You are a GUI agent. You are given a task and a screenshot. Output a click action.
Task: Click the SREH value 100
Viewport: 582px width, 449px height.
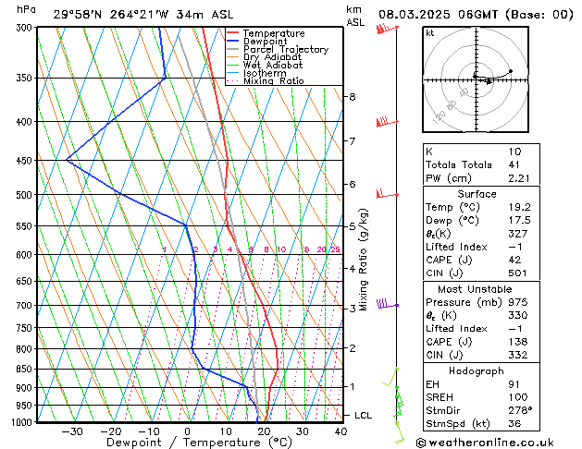pyautogui.click(x=518, y=397)
